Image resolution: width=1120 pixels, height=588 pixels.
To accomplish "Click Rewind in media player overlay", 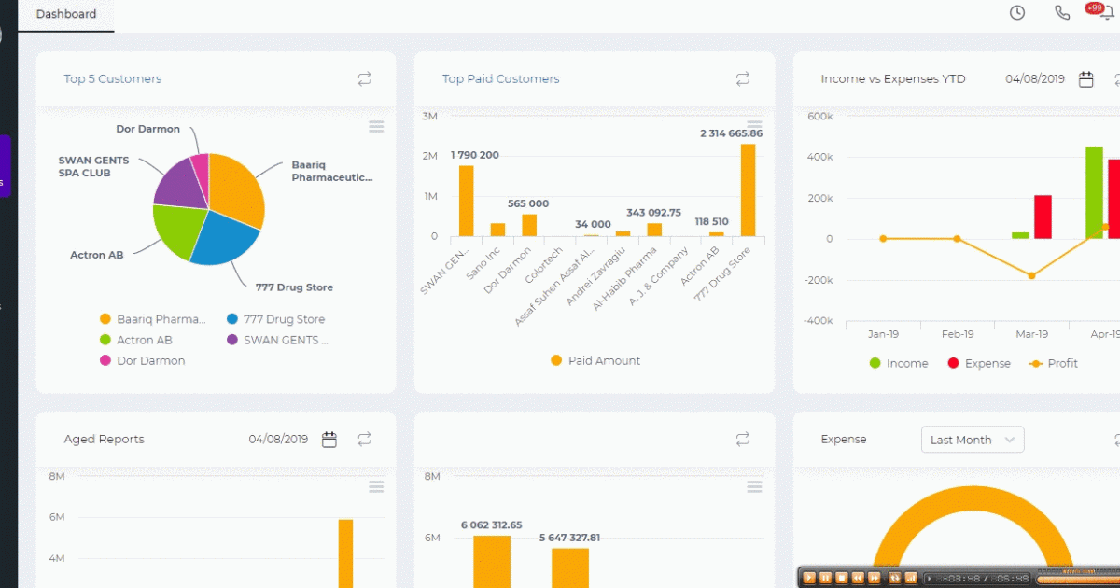I will (858, 578).
